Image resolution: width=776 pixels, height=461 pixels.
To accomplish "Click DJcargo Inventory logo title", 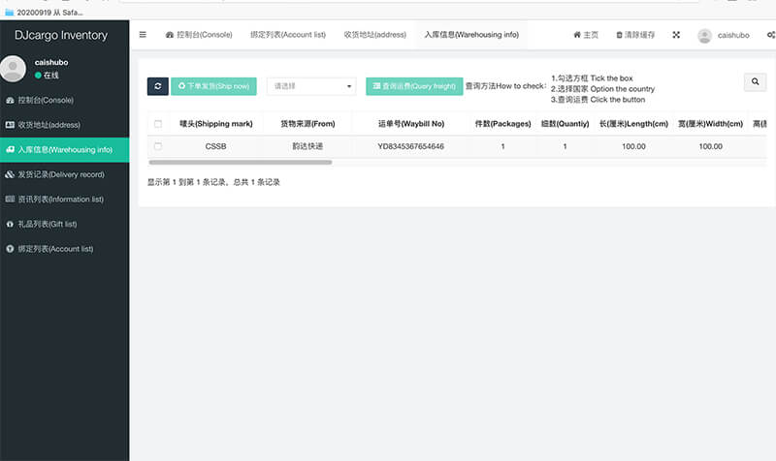I will click(x=61, y=35).
